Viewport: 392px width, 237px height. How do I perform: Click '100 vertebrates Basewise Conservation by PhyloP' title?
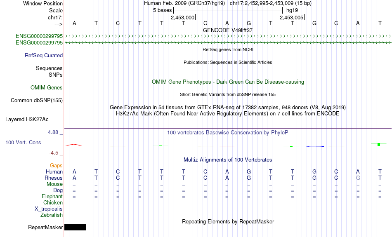(228, 133)
